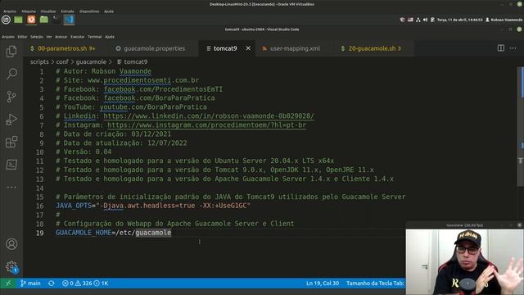Open the Linux Mint start menu icon
Image resolution: width=524 pixels, height=295 pixels.
[x=6, y=20]
